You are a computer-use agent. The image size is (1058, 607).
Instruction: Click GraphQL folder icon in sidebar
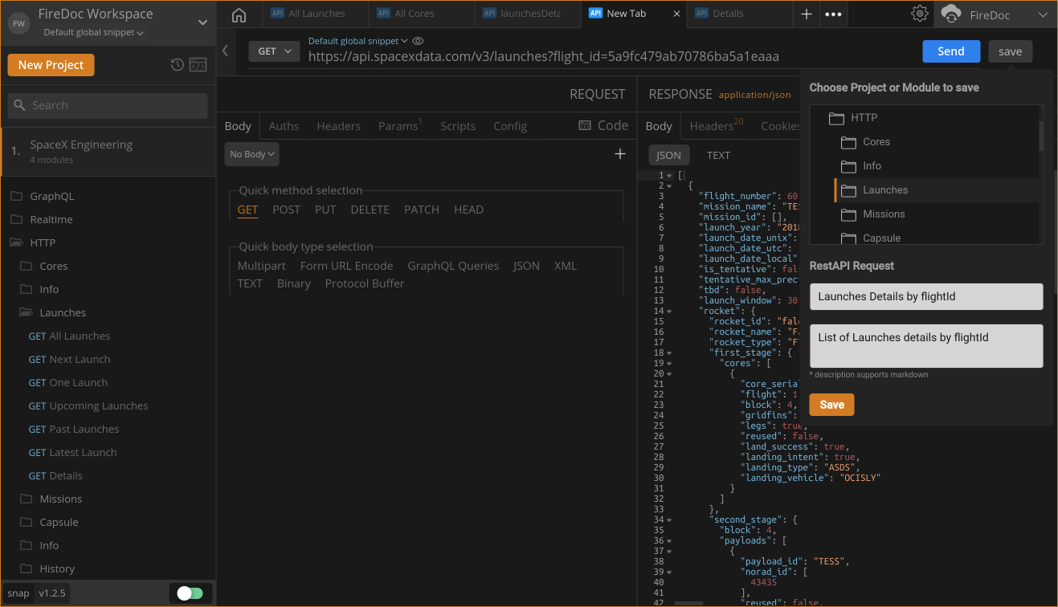coord(16,196)
